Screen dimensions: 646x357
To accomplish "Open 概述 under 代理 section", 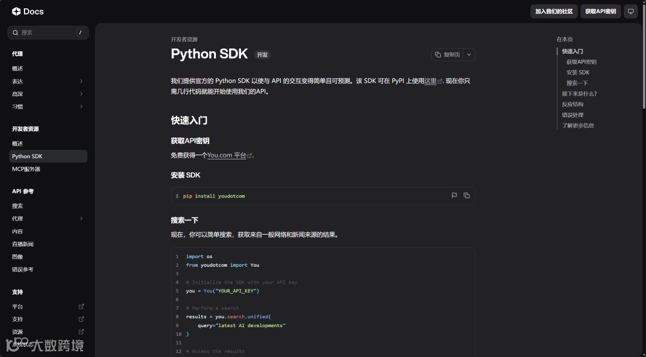I will 17,69.
